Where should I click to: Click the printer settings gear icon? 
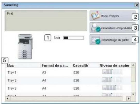(96, 28)
